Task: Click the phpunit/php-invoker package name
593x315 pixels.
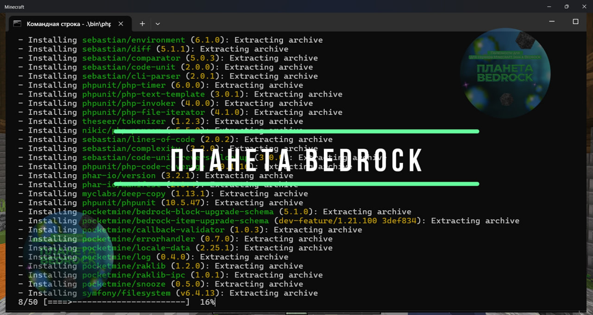Action: tap(129, 103)
